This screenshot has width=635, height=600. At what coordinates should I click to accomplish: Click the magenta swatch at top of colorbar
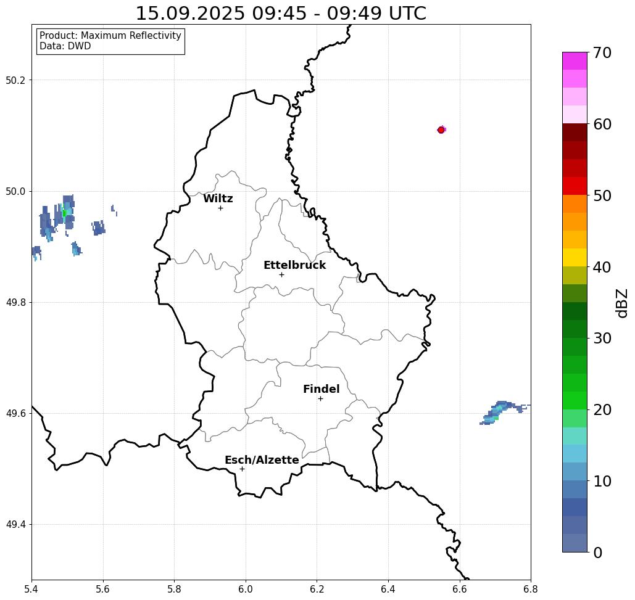coord(575,61)
